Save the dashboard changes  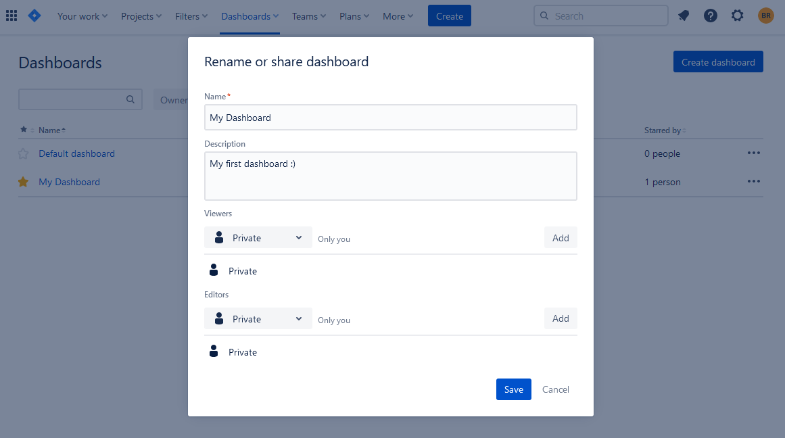[514, 389]
